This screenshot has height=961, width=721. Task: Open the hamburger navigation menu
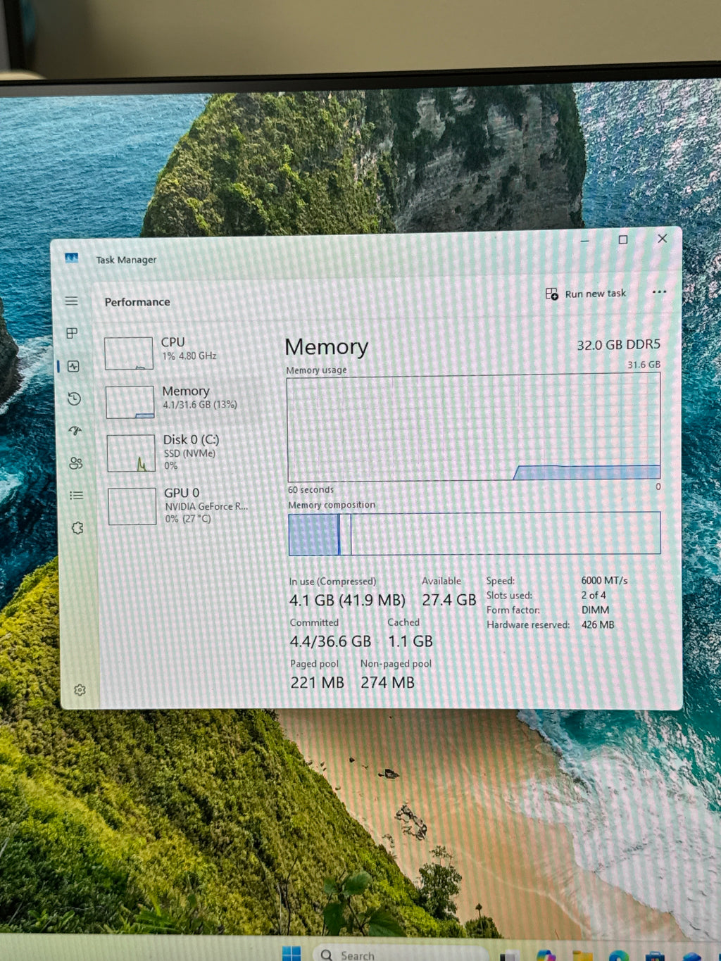tap(72, 301)
